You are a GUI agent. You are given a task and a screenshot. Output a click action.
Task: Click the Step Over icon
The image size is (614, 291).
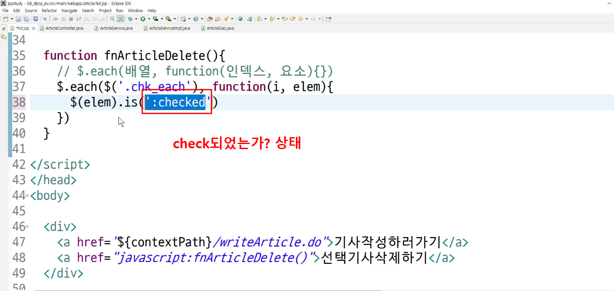pyautogui.click(x=94, y=19)
